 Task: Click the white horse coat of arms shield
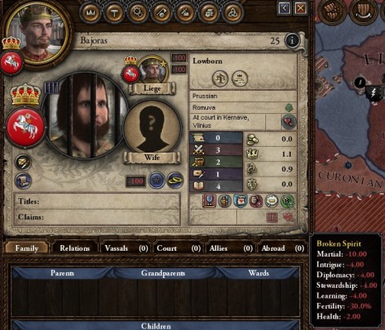26,127
